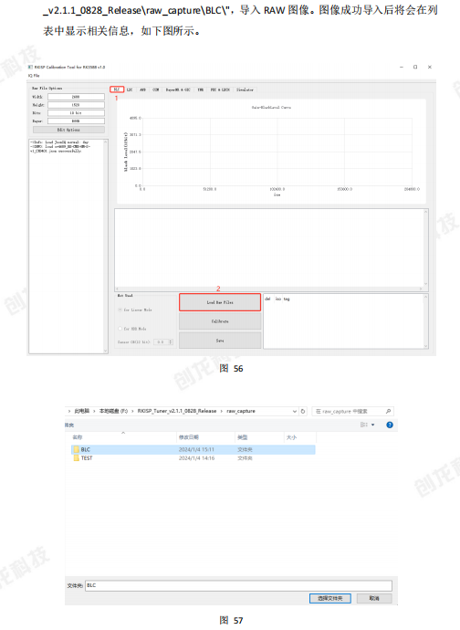
Task: Click the view layout icon in file dialog
Action: pyautogui.click(x=363, y=425)
